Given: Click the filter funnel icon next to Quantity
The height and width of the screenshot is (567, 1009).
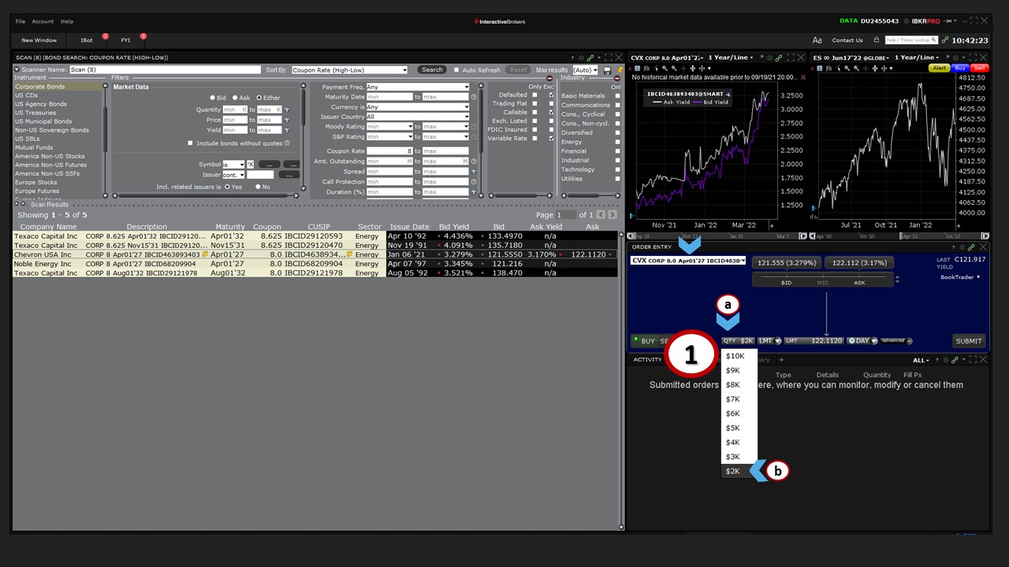Looking at the screenshot, I should pyautogui.click(x=287, y=110).
